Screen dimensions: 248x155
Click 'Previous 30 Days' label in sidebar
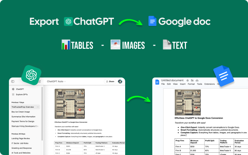point(18,134)
